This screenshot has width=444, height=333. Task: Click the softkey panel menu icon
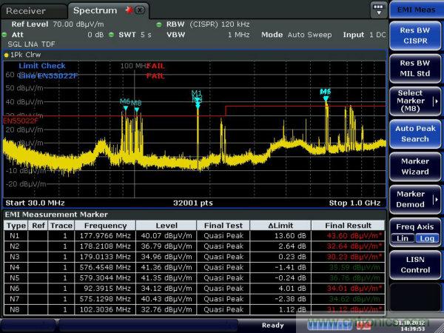coord(380,10)
